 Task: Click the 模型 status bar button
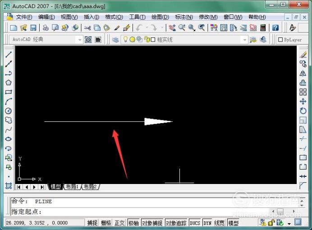click(x=233, y=223)
